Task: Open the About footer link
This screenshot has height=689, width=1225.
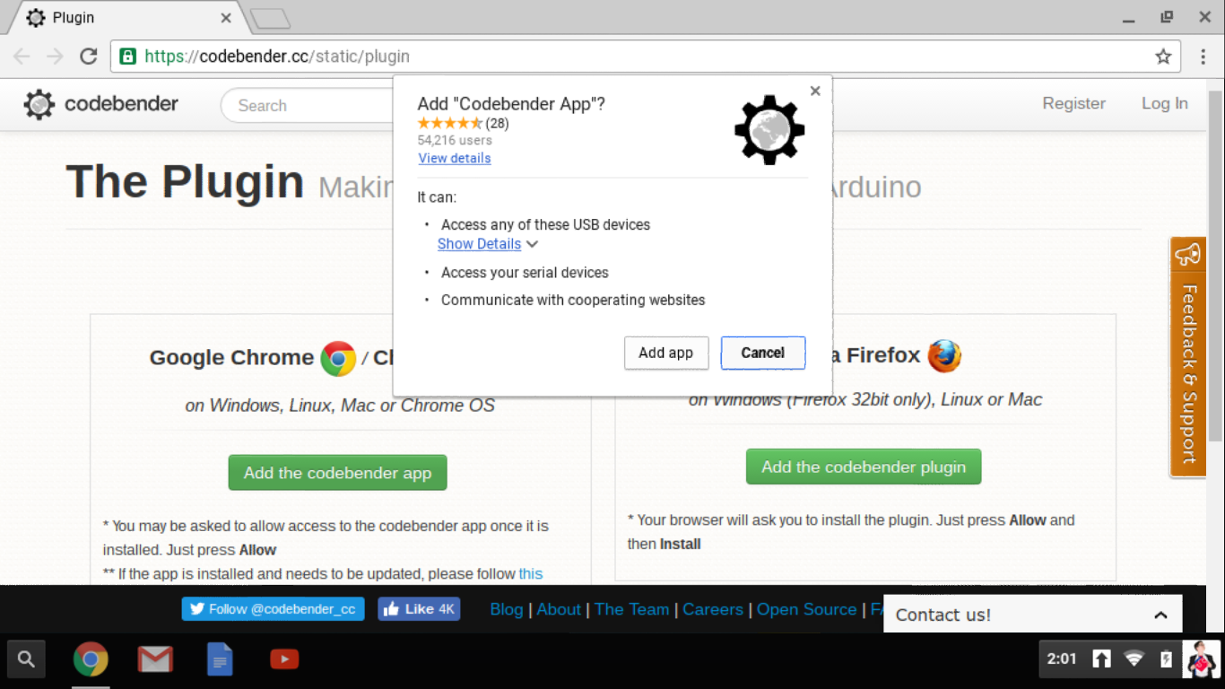Action: (559, 609)
